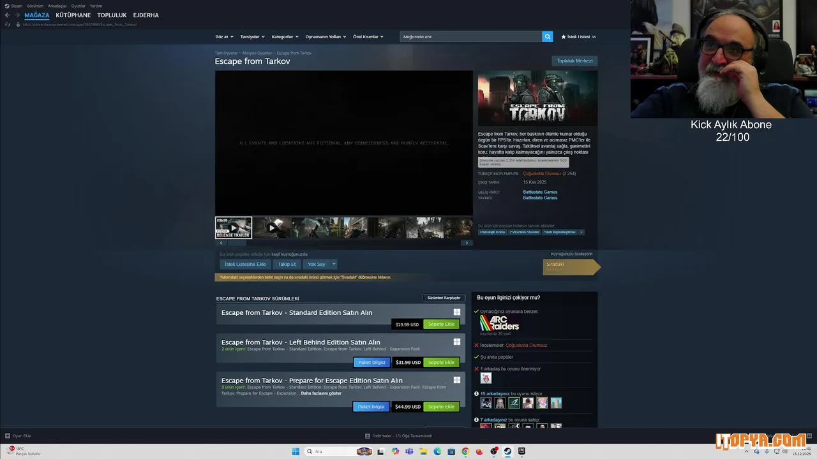Image resolution: width=817 pixels, height=459 pixels.
Task: Open dropdown arrow beside Yok Say
Action: pyautogui.click(x=333, y=264)
